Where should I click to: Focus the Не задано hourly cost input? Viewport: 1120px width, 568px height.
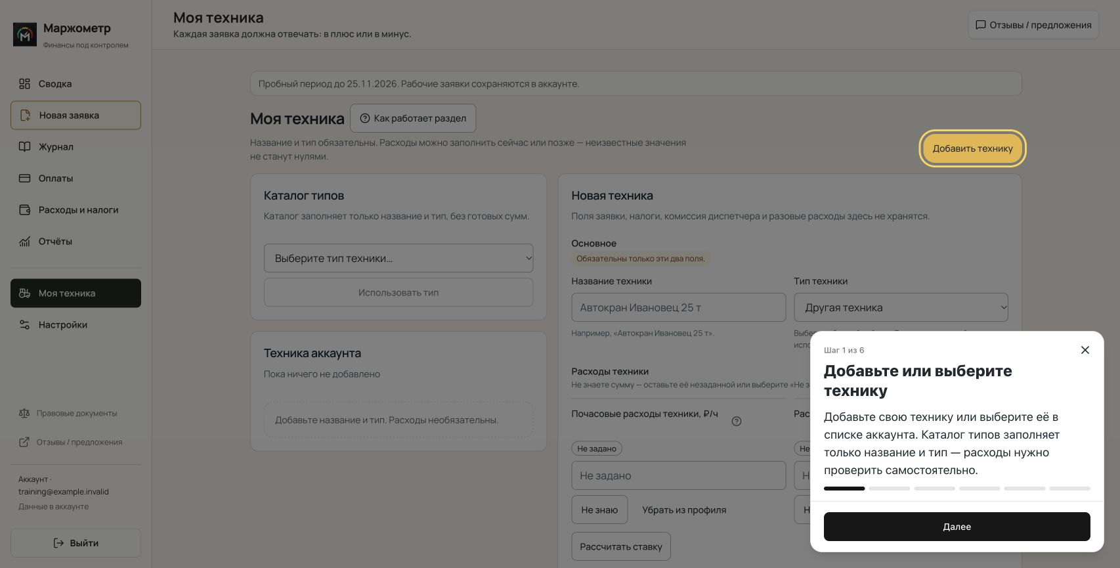pyautogui.click(x=678, y=475)
